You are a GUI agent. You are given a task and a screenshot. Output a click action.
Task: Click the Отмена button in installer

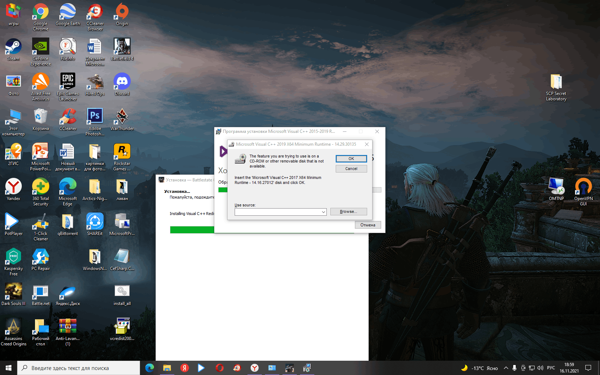(x=368, y=225)
